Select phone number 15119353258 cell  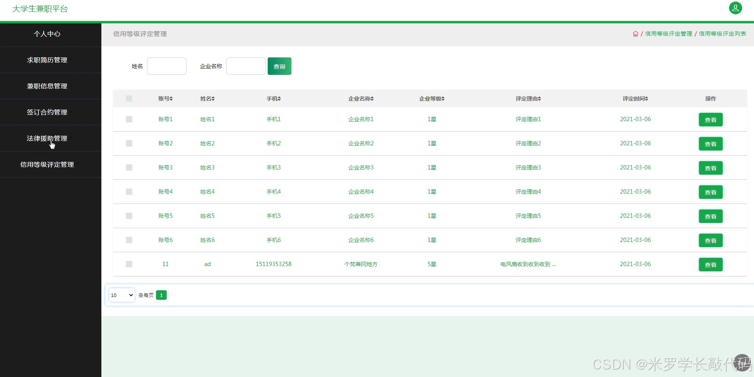(x=274, y=264)
